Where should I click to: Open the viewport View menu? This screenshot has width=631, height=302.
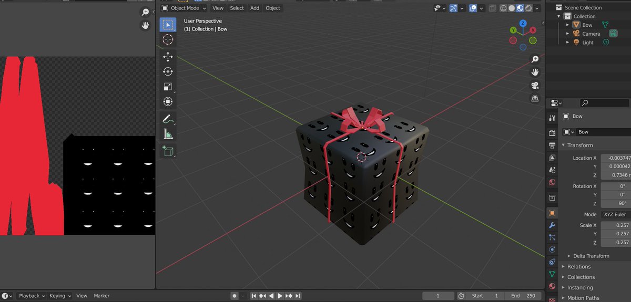pos(218,8)
